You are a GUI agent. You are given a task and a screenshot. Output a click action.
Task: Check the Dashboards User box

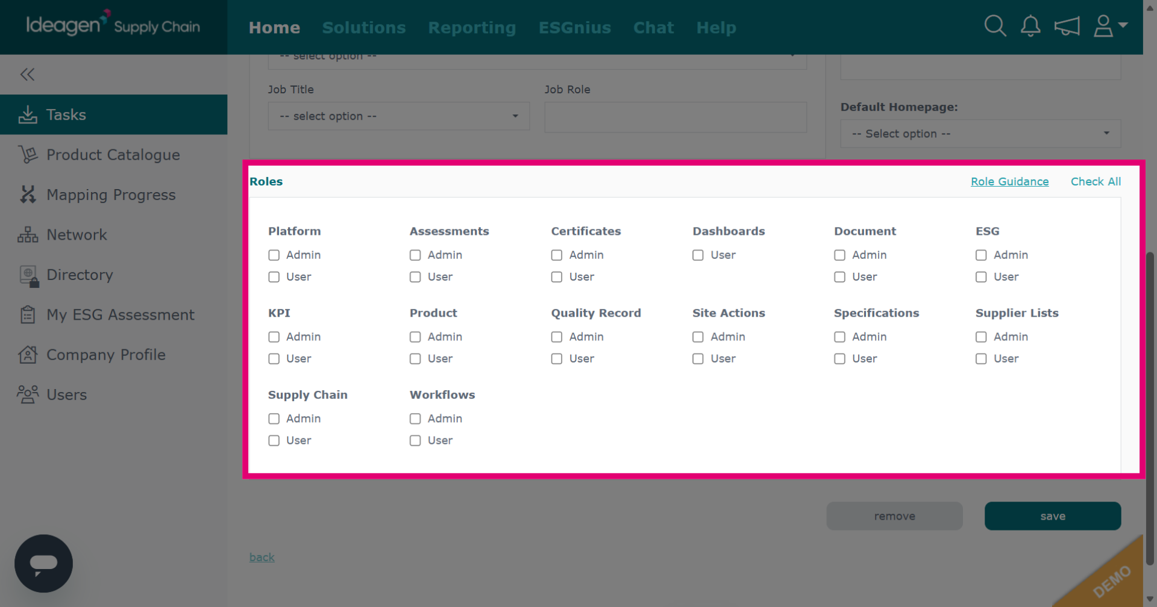point(698,255)
